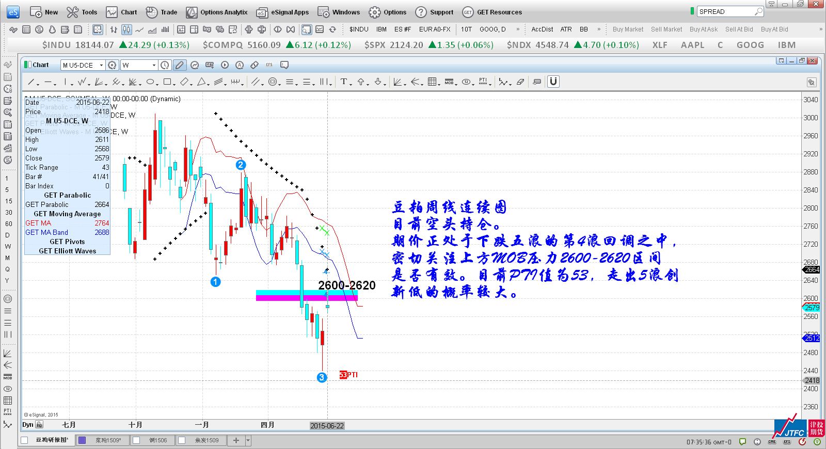This screenshot has height=449, width=826.
Task: Click the MOB icon in left sidebar
Action: click(8, 377)
